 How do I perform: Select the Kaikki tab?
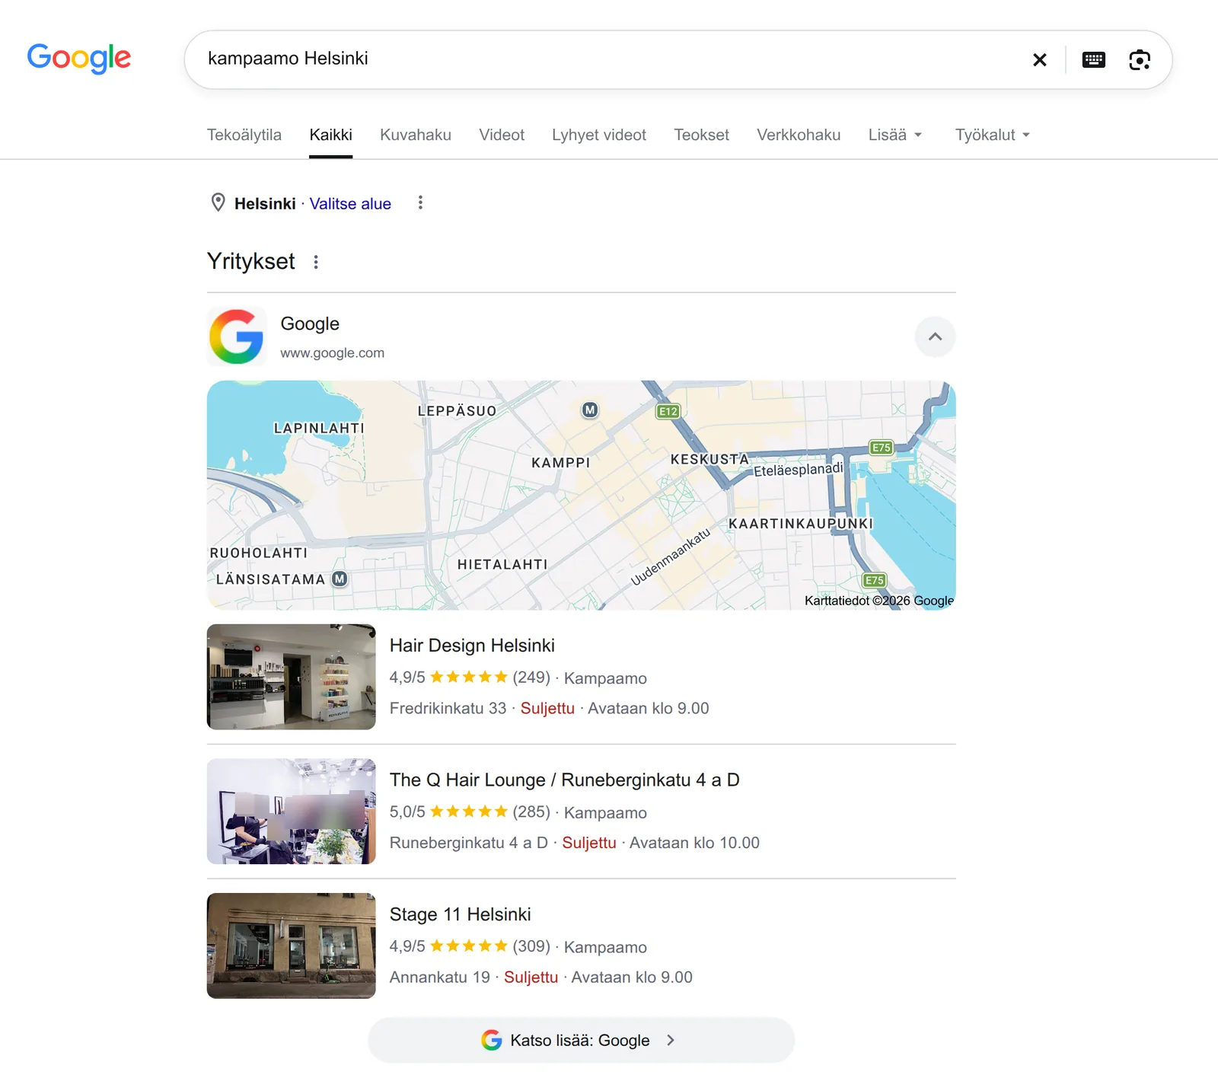tap(331, 135)
